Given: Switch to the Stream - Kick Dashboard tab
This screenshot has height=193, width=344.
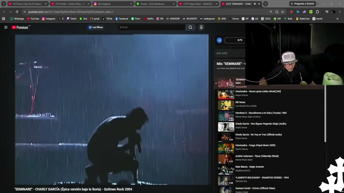Looking at the screenshot, I should 155,4.
